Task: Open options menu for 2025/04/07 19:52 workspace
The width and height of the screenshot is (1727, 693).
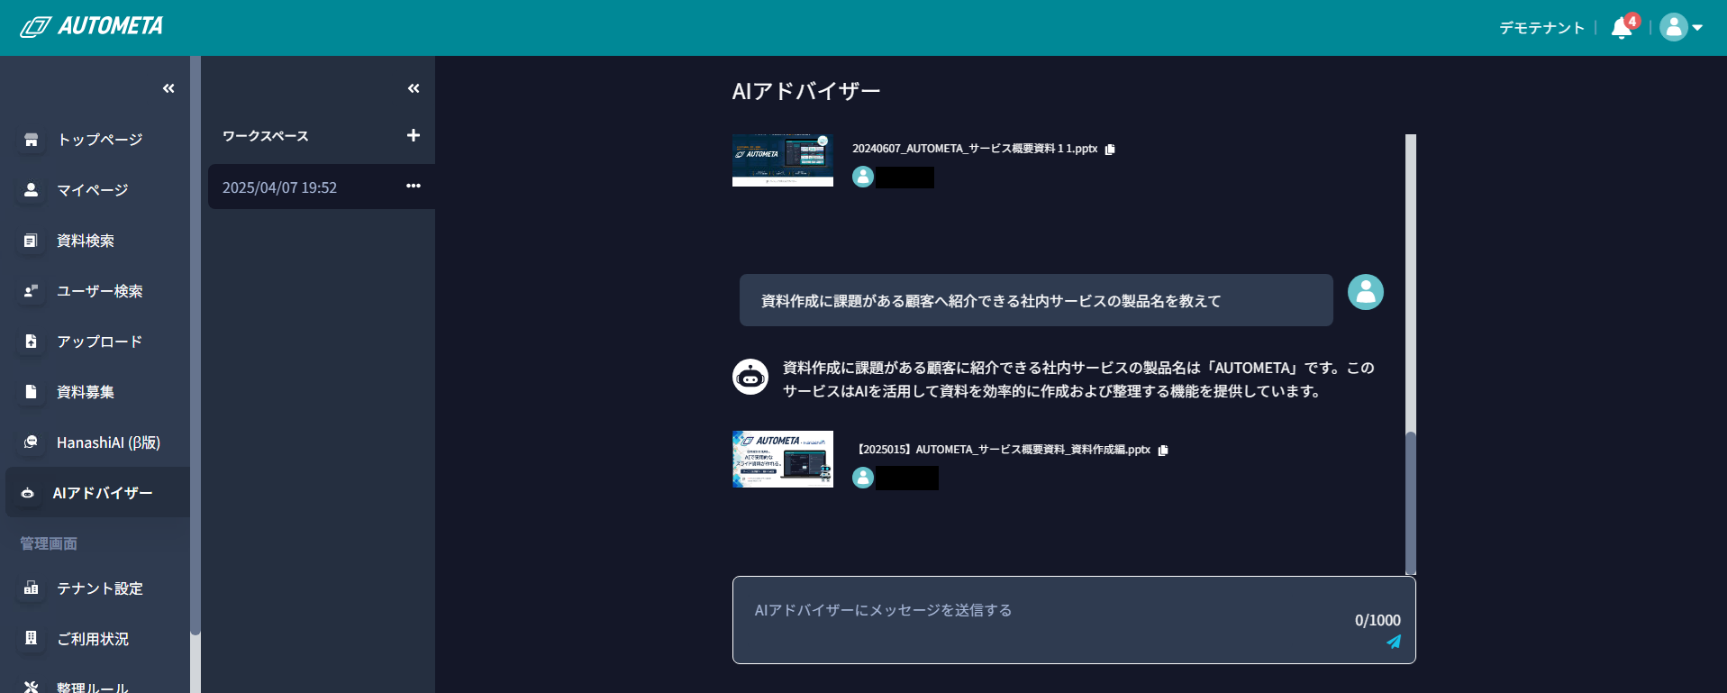Action: click(414, 186)
